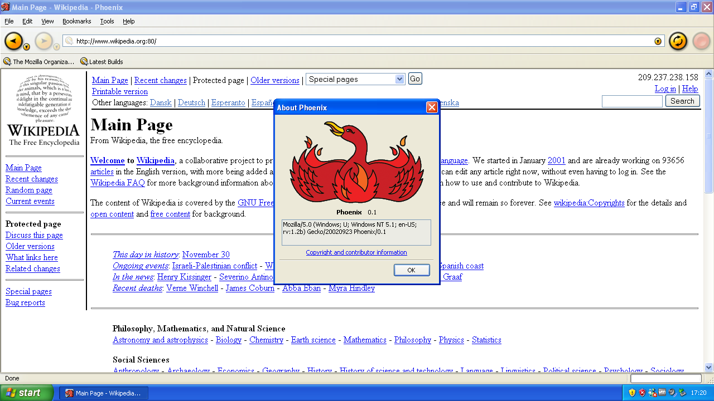The image size is (714, 401).
Task: Click the Stop loading icon
Action: [701, 41]
